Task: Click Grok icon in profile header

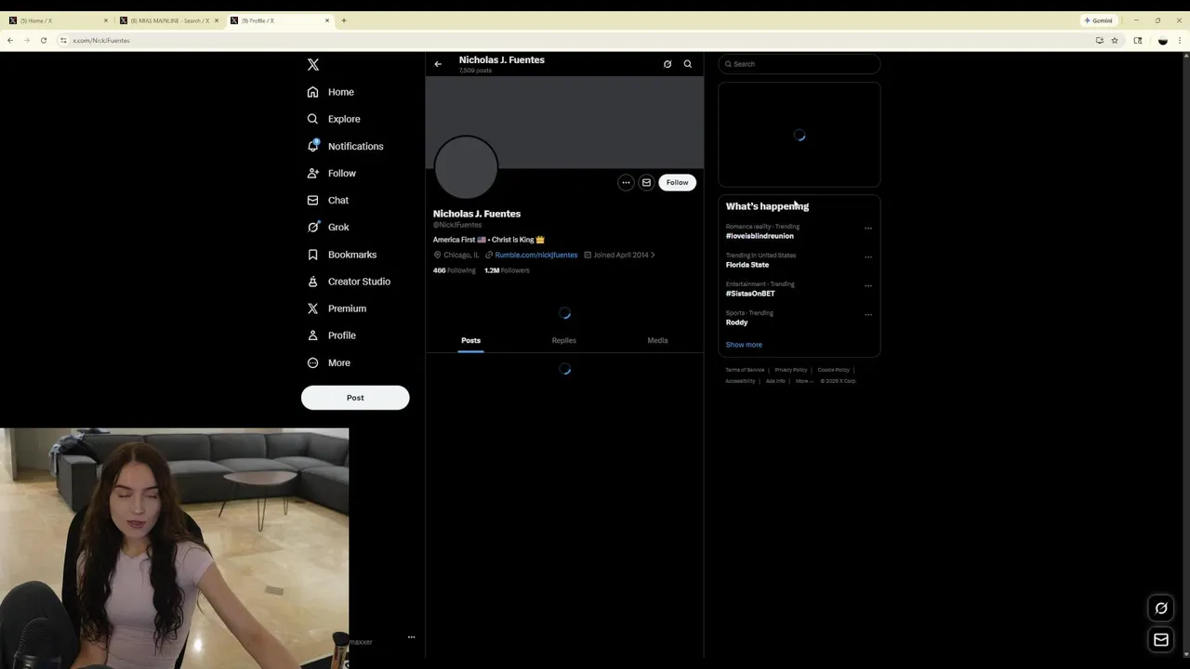Action: (x=668, y=64)
